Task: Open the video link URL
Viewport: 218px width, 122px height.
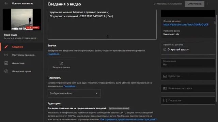Action: click(186, 25)
